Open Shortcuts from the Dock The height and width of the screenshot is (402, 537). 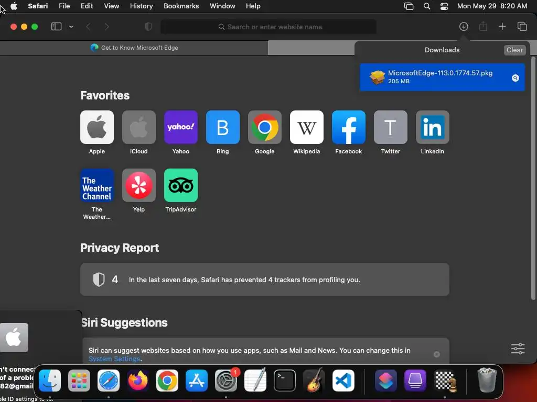tap(385, 381)
